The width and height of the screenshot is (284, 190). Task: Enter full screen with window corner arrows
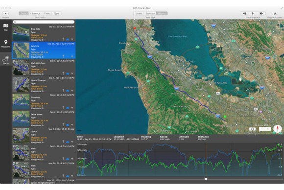(282, 8)
